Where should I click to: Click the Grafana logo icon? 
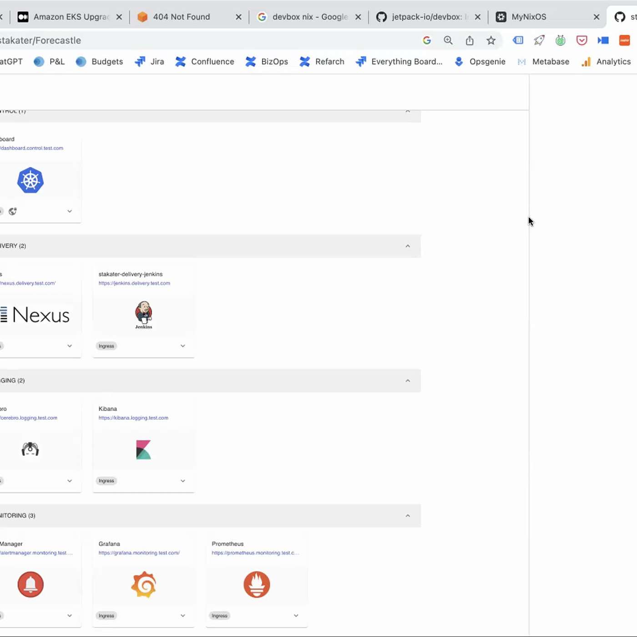coord(144,584)
